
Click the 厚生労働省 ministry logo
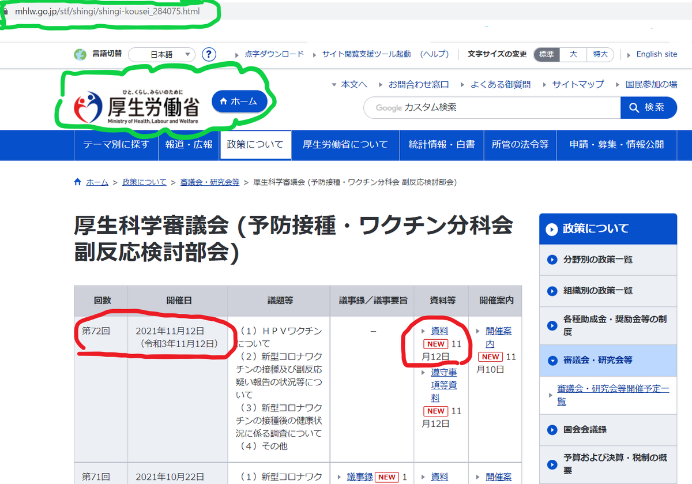click(137, 107)
